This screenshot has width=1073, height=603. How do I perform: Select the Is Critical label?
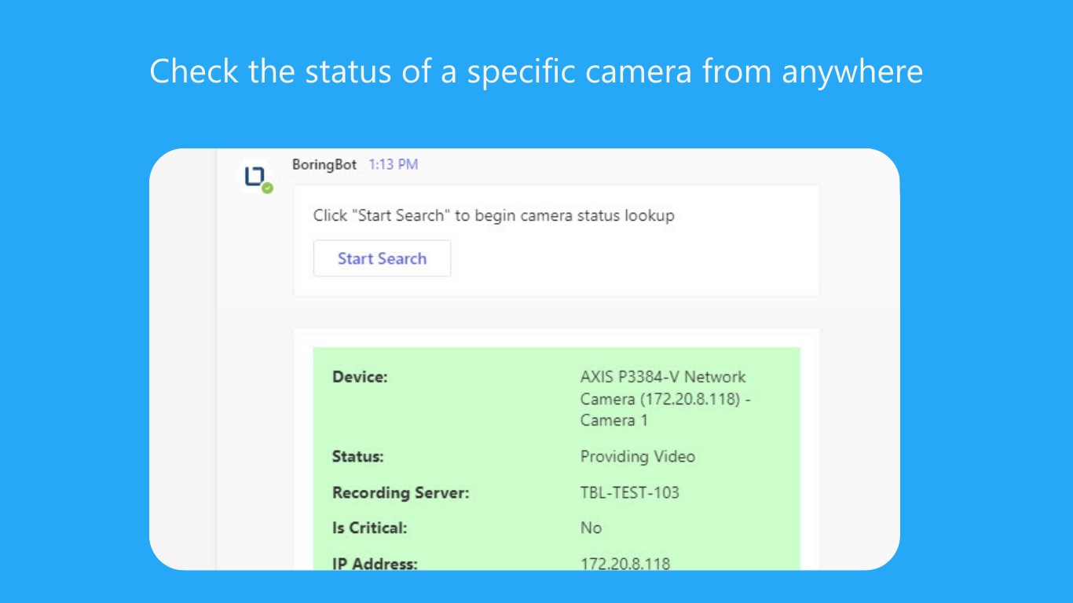(x=369, y=528)
